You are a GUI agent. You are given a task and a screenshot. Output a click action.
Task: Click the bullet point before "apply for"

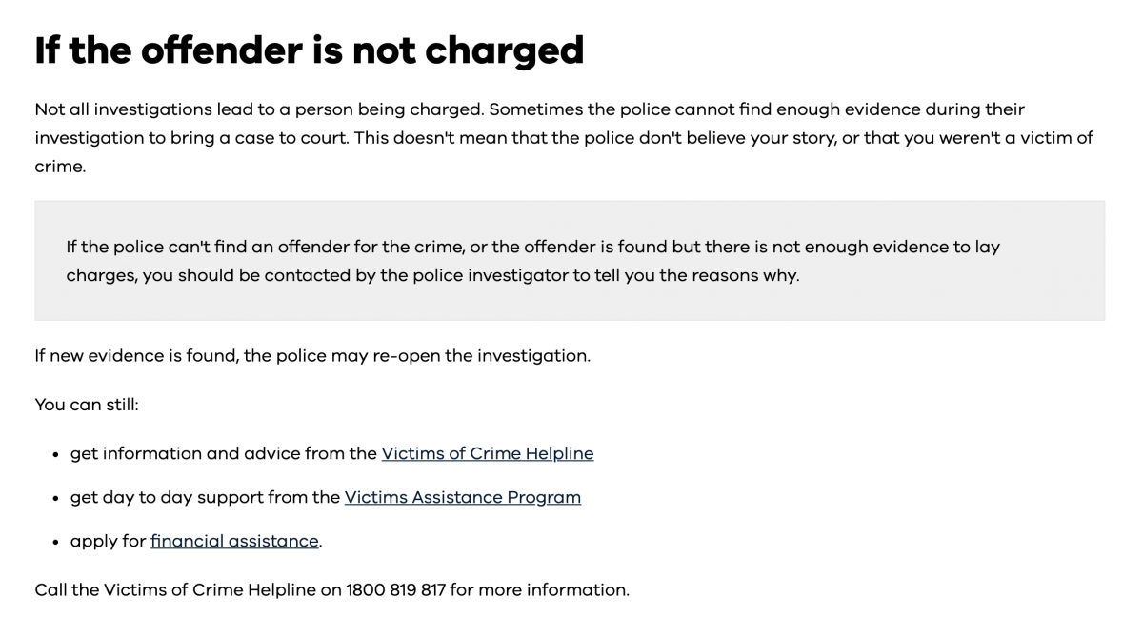[57, 542]
